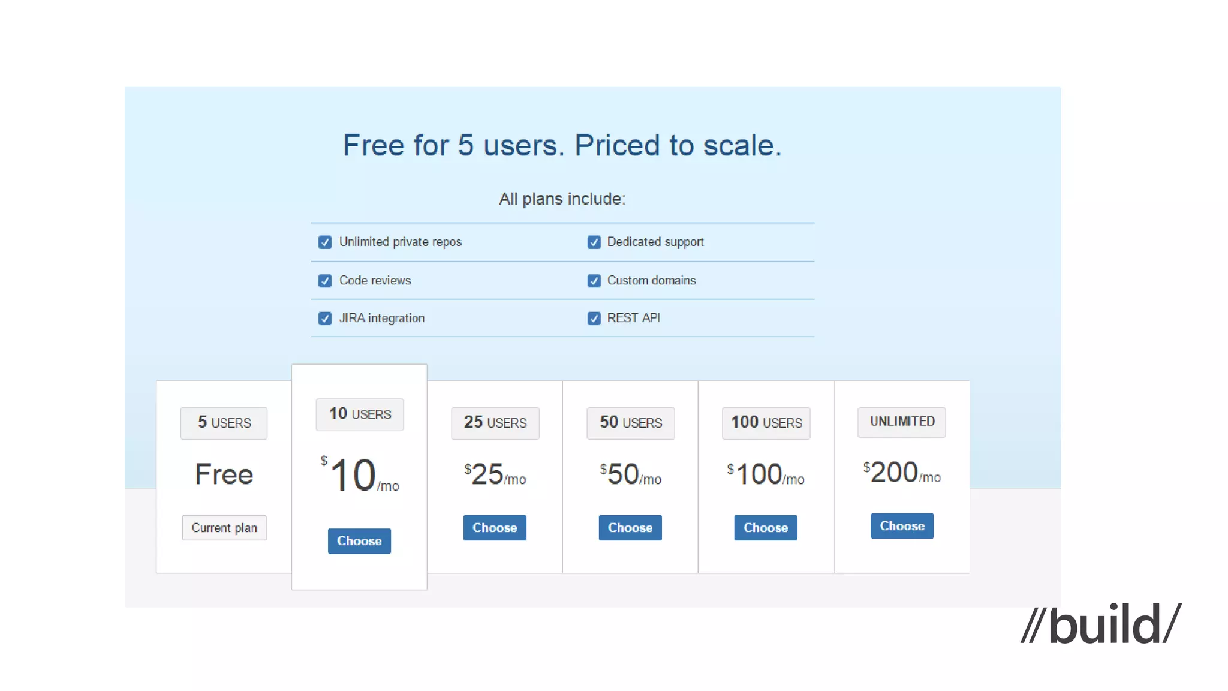This screenshot has width=1228, height=691.
Task: Click the Unlimited private repos checkmark icon
Action: pyautogui.click(x=324, y=242)
